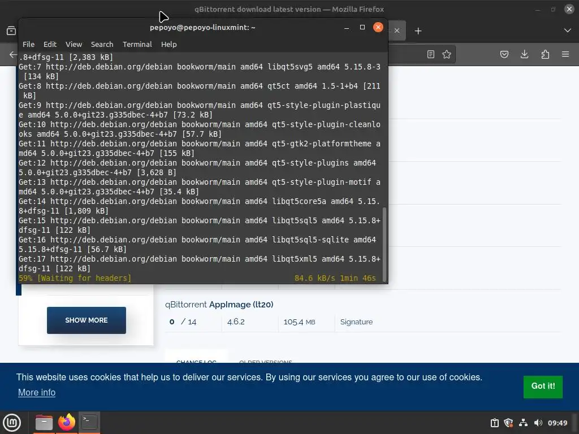This screenshot has height=434, width=579.
Task: Open qBittorrent AppImage (lt20) download title
Action: (219, 305)
